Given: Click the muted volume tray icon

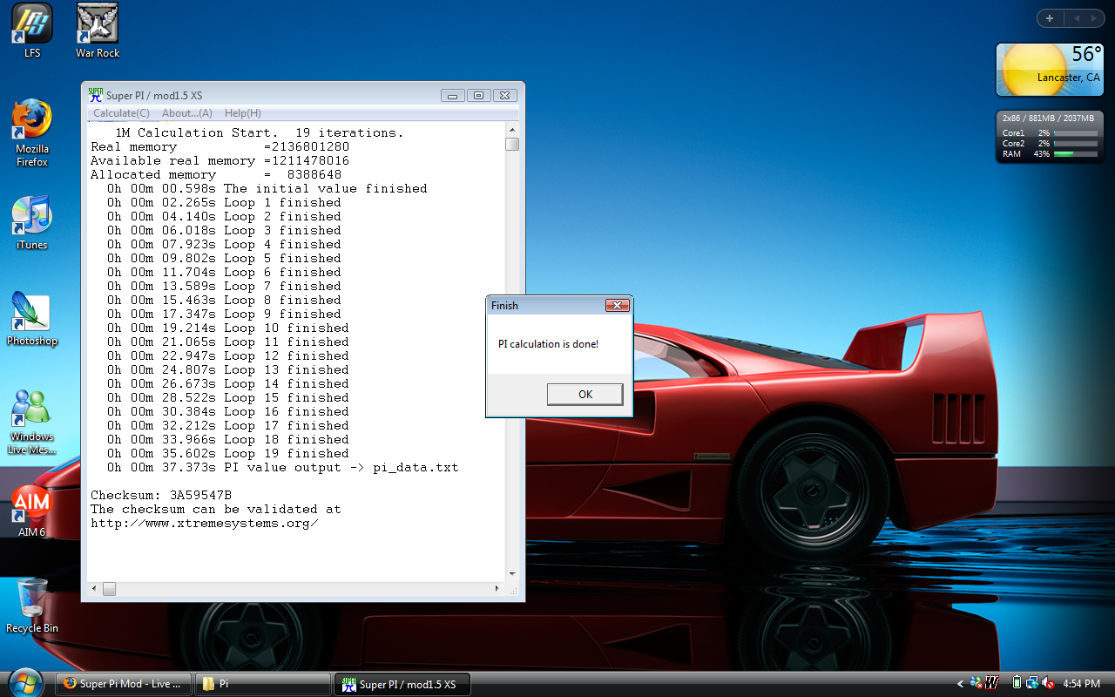Looking at the screenshot, I should click(1048, 684).
